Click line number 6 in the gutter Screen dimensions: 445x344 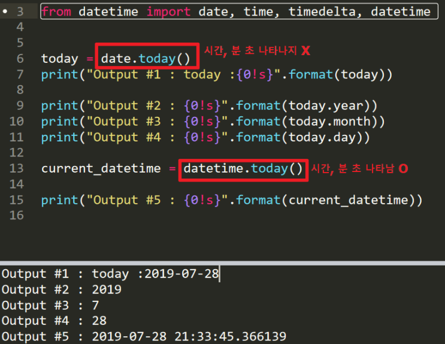tap(20, 59)
